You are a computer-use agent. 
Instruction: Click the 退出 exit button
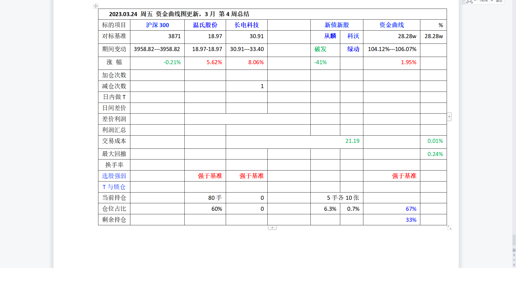499,1
